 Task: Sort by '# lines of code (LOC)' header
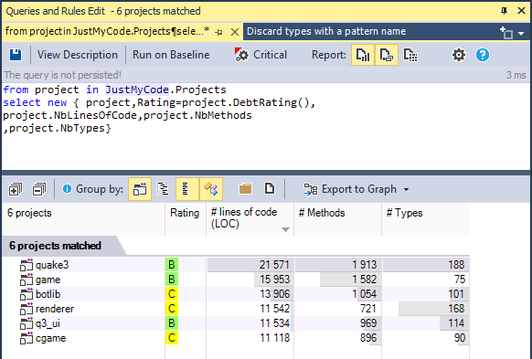[x=250, y=219]
